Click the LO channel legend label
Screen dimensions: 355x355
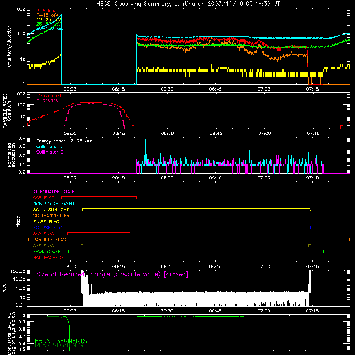[49, 95]
